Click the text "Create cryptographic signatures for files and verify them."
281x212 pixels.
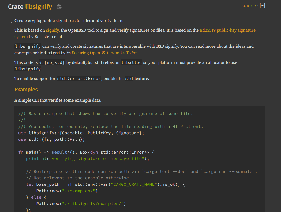69,21
